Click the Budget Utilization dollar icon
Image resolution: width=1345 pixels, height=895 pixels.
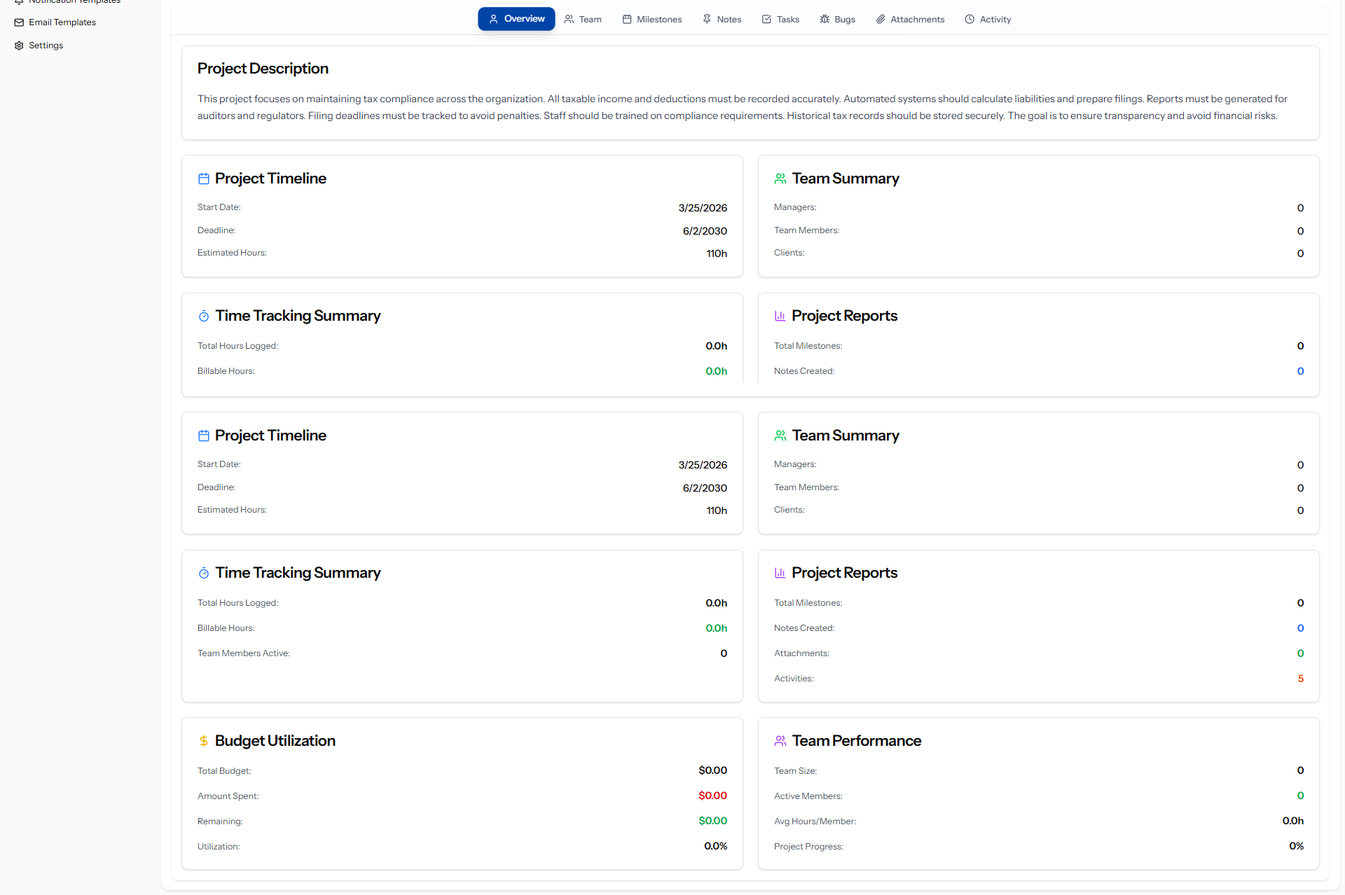(x=203, y=741)
